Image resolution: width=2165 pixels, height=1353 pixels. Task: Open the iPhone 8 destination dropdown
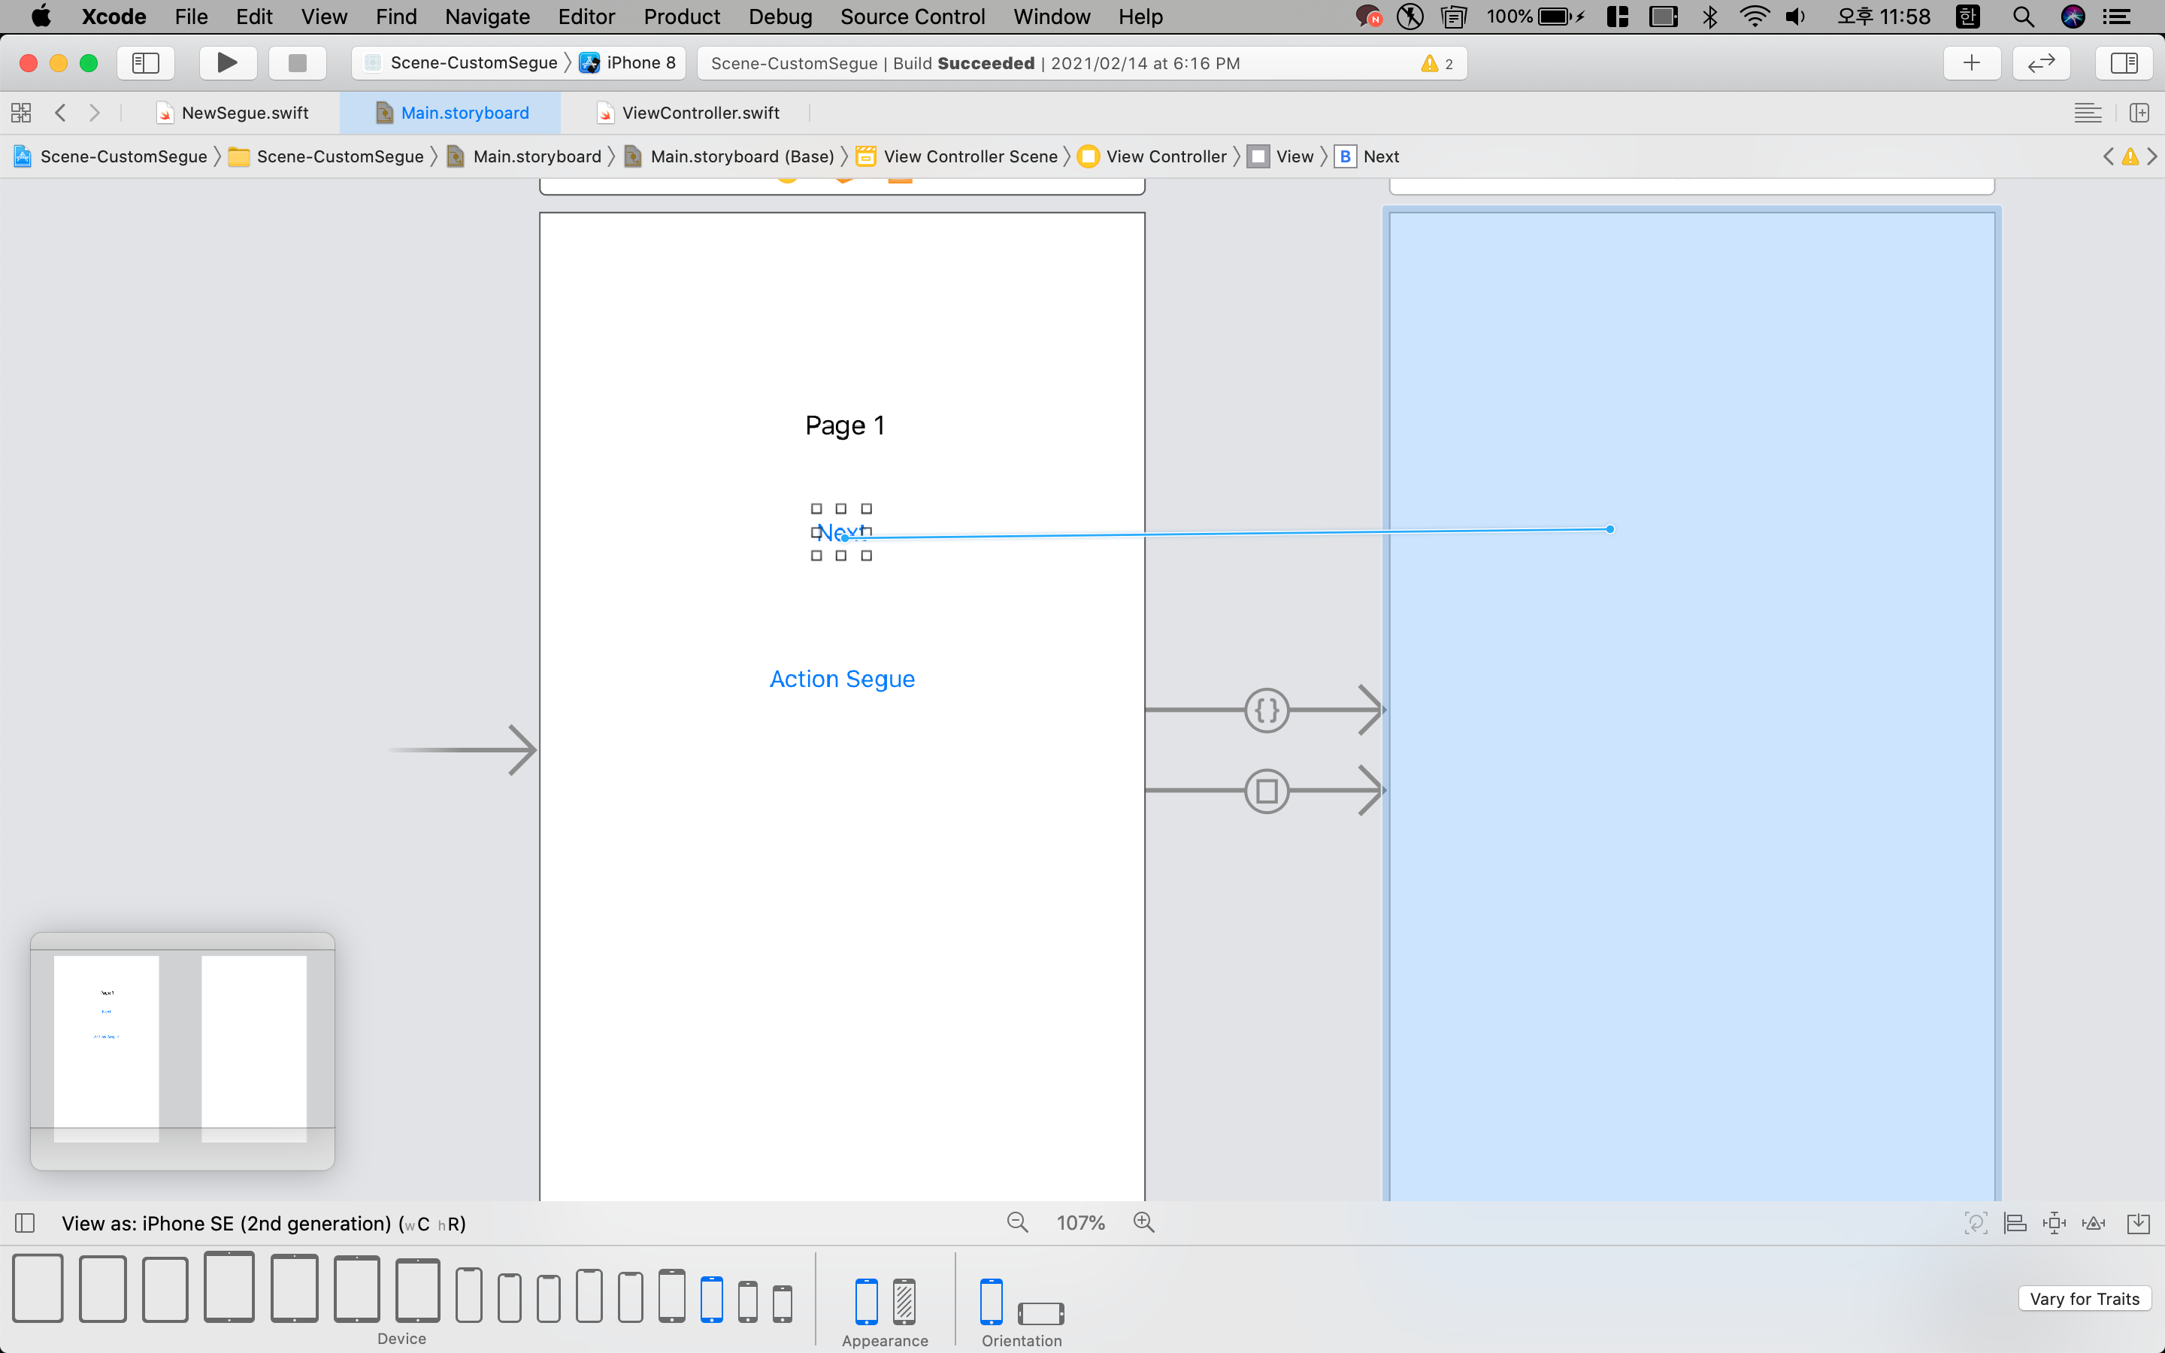coord(629,62)
